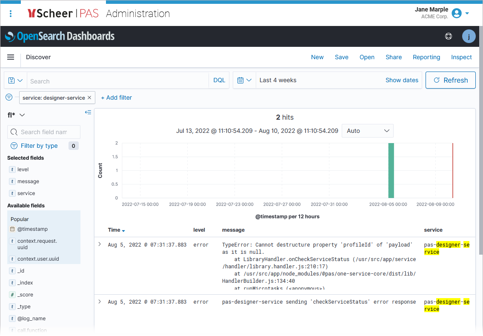Click the three-dot Scheer PAS menu icon
Viewport: 483px width, 336px height.
[x=11, y=14]
